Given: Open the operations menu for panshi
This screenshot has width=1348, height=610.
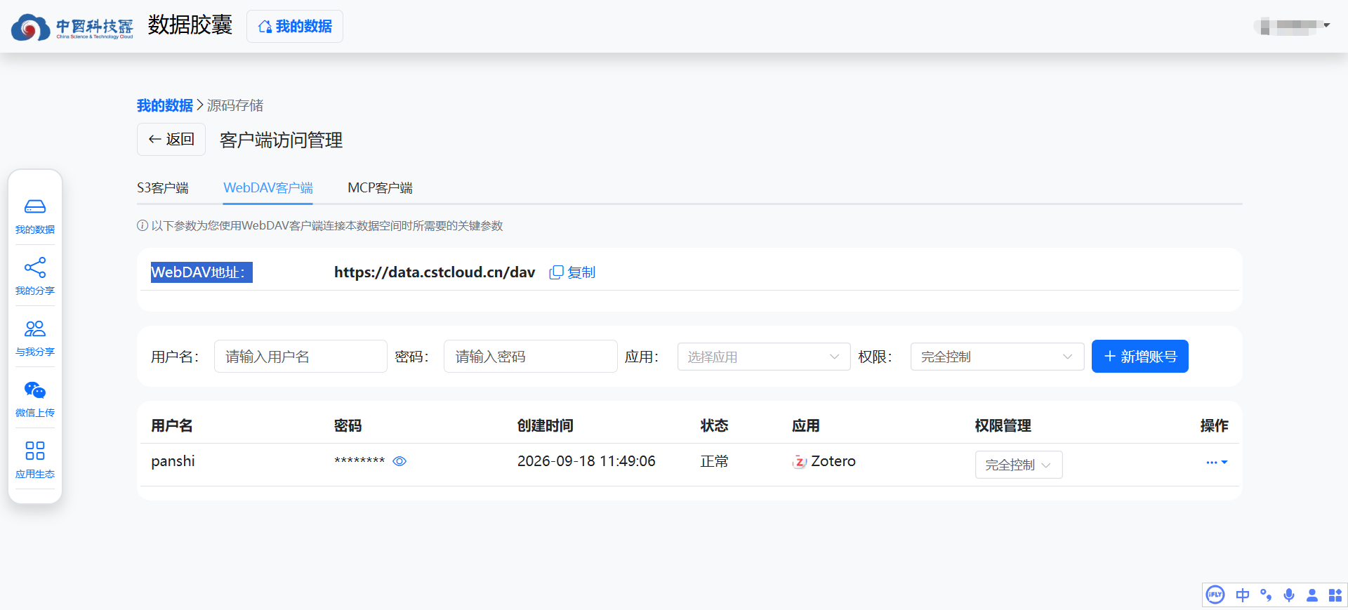Looking at the screenshot, I should 1217,463.
